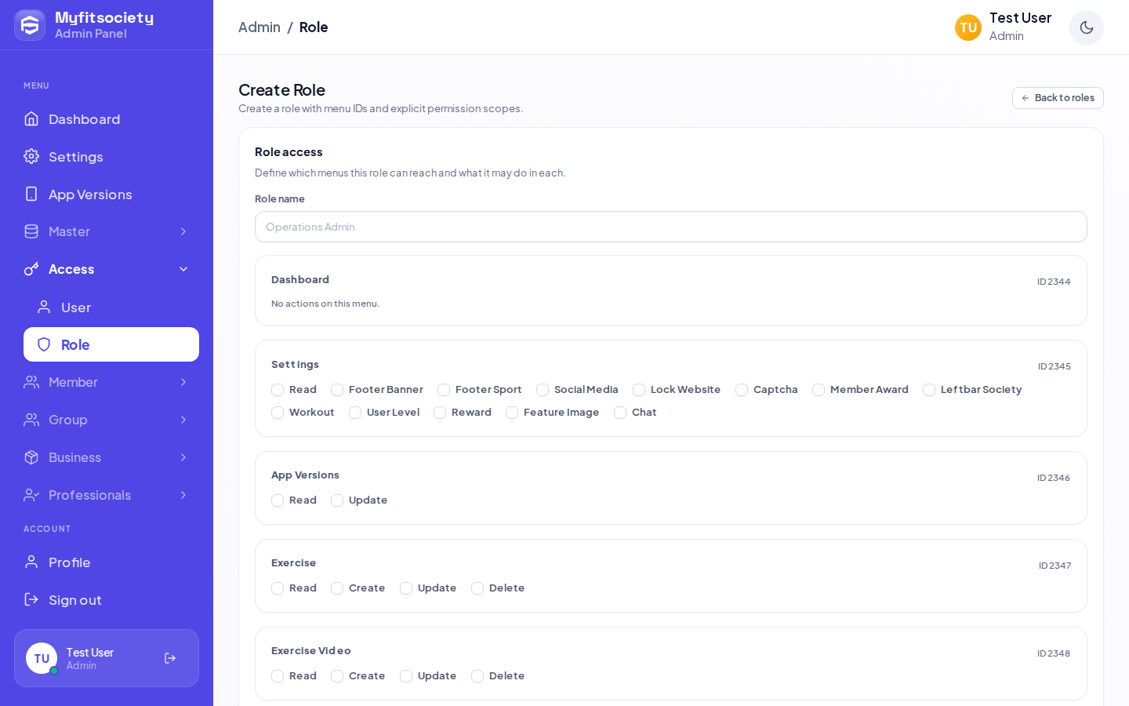
Task: Click the logout icon in user card
Action: [x=170, y=658]
